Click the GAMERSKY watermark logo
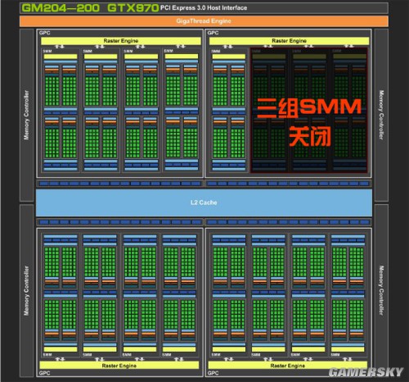This screenshot has height=382, width=409. coord(366,372)
